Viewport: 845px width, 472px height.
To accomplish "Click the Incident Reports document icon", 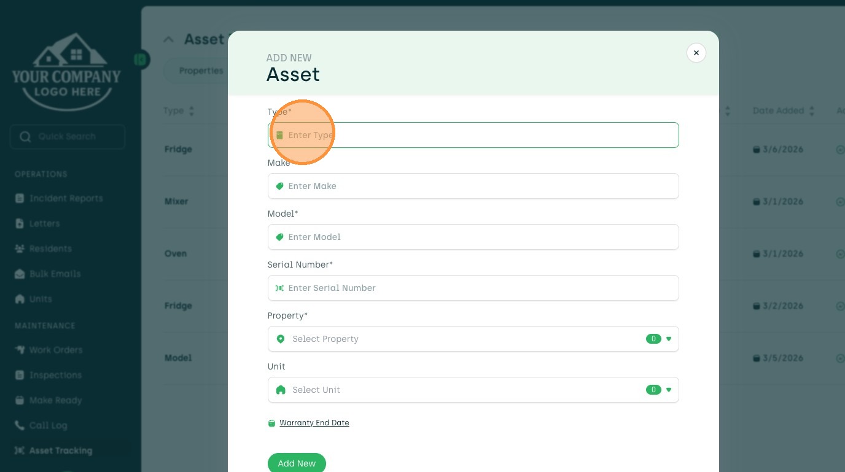I will (x=19, y=199).
